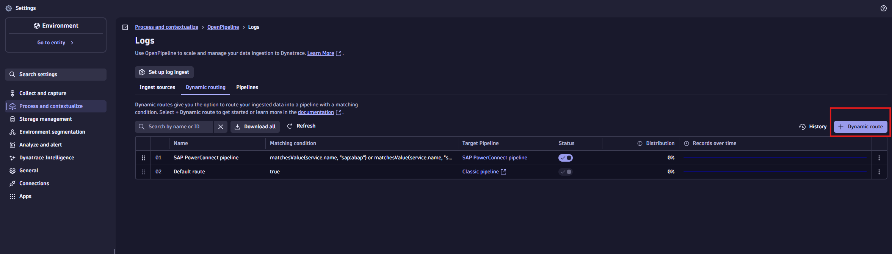
Task: Open three-dot menu for Default route
Action: click(x=879, y=172)
